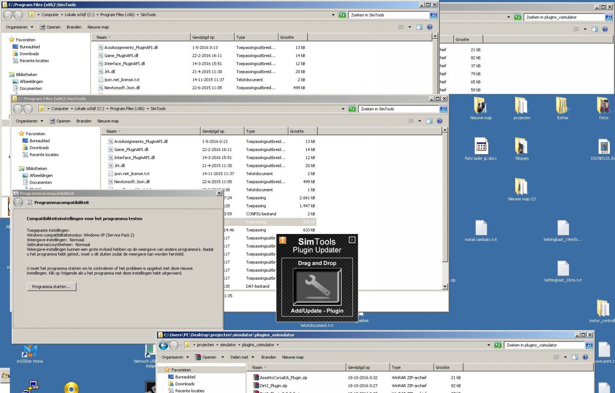The image size is (615, 393).
Task: Sort by Type column in plugins_xsimulator window
Action: (x=412, y=368)
